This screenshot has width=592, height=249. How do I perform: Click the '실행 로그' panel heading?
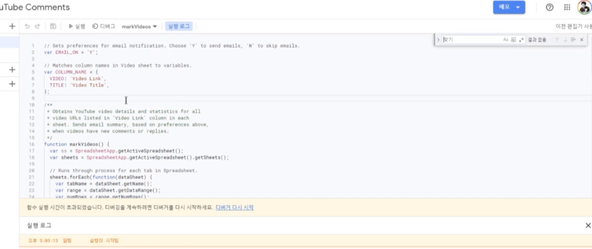39,225
